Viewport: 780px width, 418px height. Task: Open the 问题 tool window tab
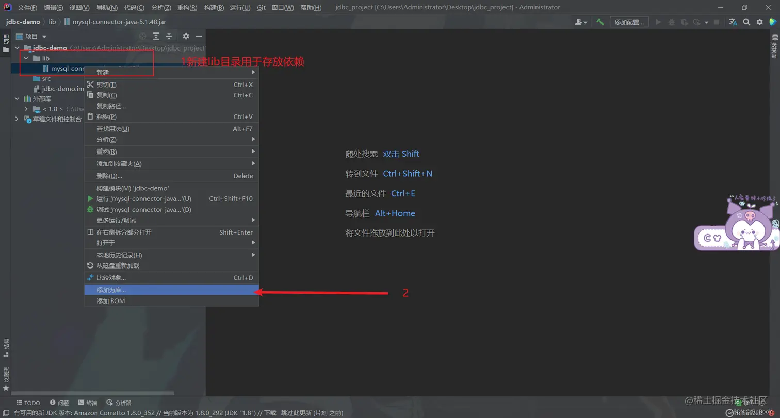coord(59,403)
